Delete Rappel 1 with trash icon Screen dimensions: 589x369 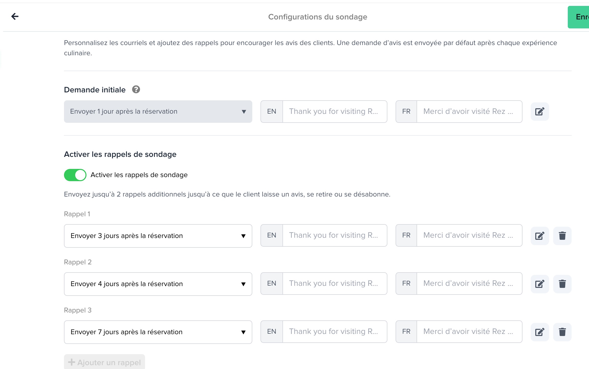[562, 236]
